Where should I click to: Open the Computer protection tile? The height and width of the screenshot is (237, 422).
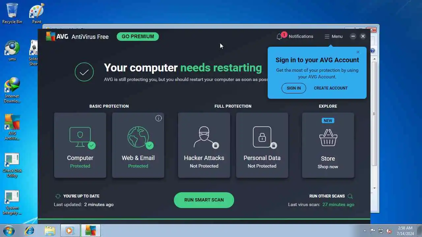[80, 145]
